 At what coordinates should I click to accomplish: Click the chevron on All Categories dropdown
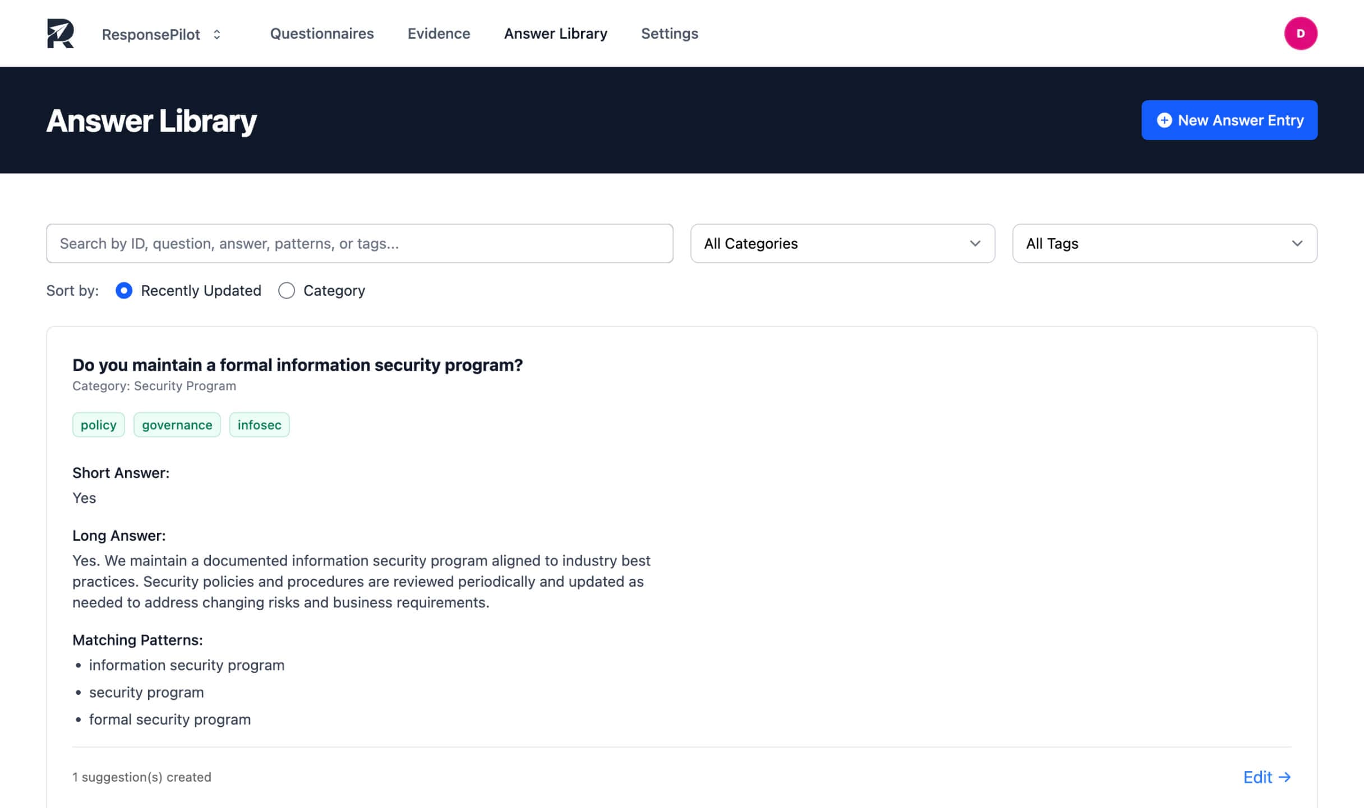click(974, 243)
